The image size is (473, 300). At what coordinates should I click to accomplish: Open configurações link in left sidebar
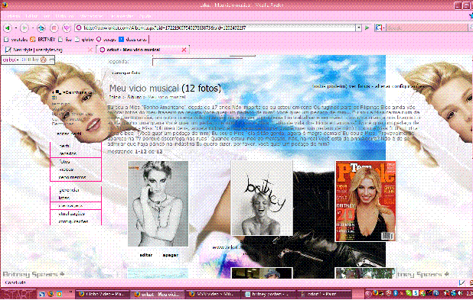pyautogui.click(x=73, y=222)
